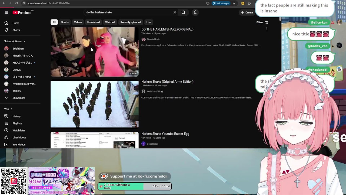Expand the Subscriptions section chevron
Viewport: 346px width, 195px height.
24,41
